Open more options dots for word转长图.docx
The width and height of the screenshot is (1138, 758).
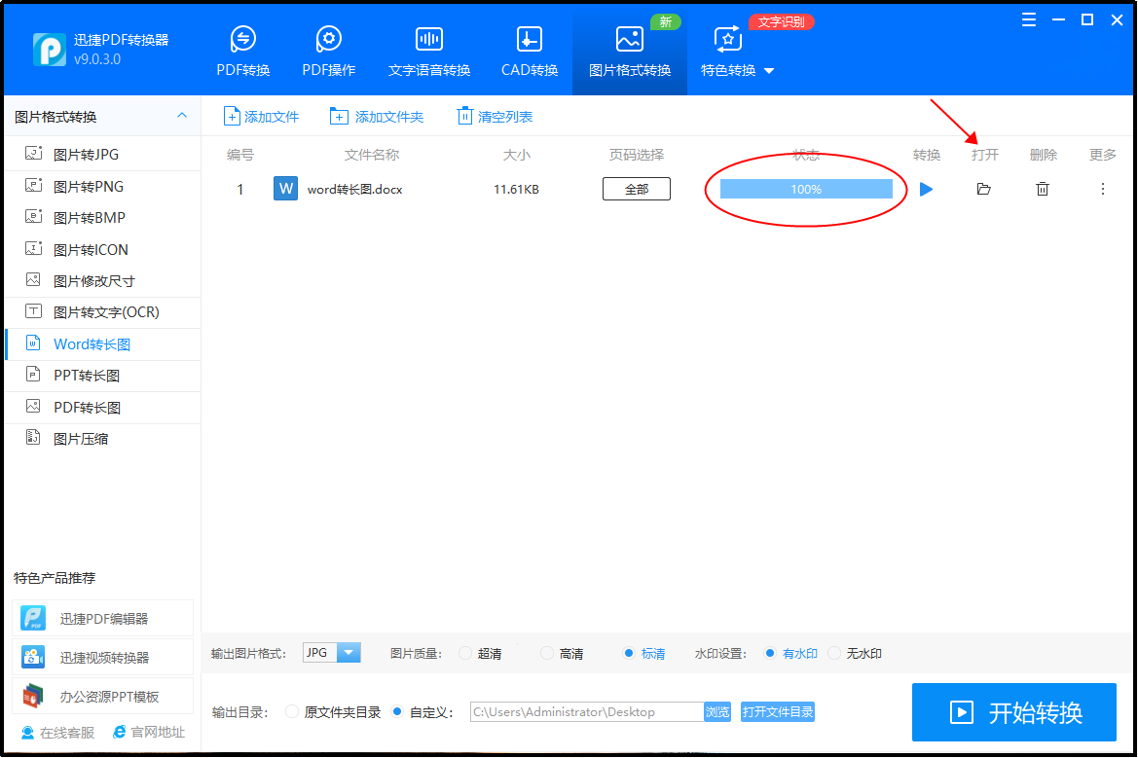(1102, 190)
